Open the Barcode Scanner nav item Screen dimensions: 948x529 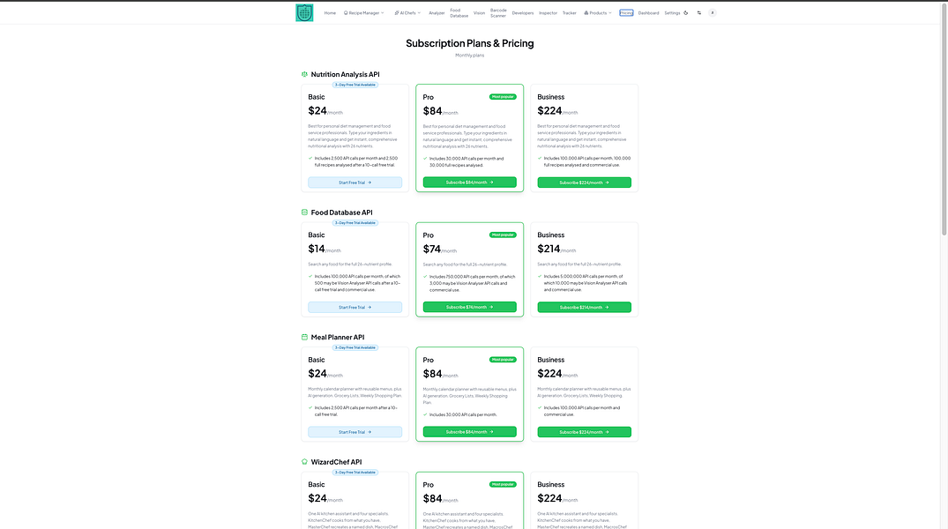coord(498,12)
